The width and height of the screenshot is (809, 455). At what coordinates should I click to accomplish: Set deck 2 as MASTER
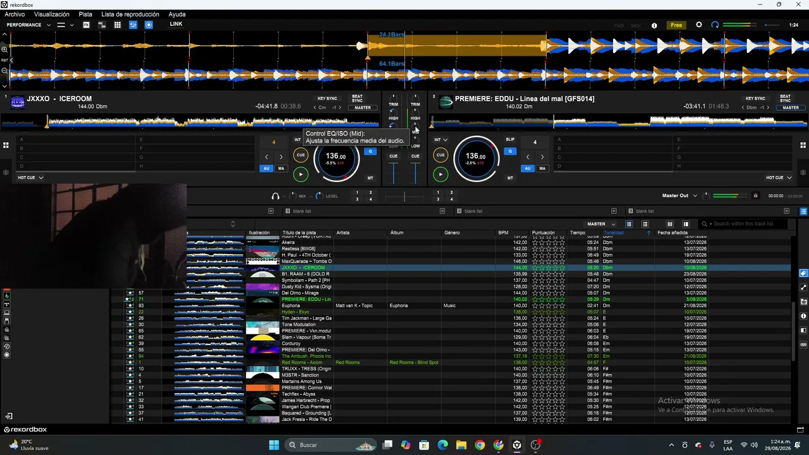[x=791, y=107]
